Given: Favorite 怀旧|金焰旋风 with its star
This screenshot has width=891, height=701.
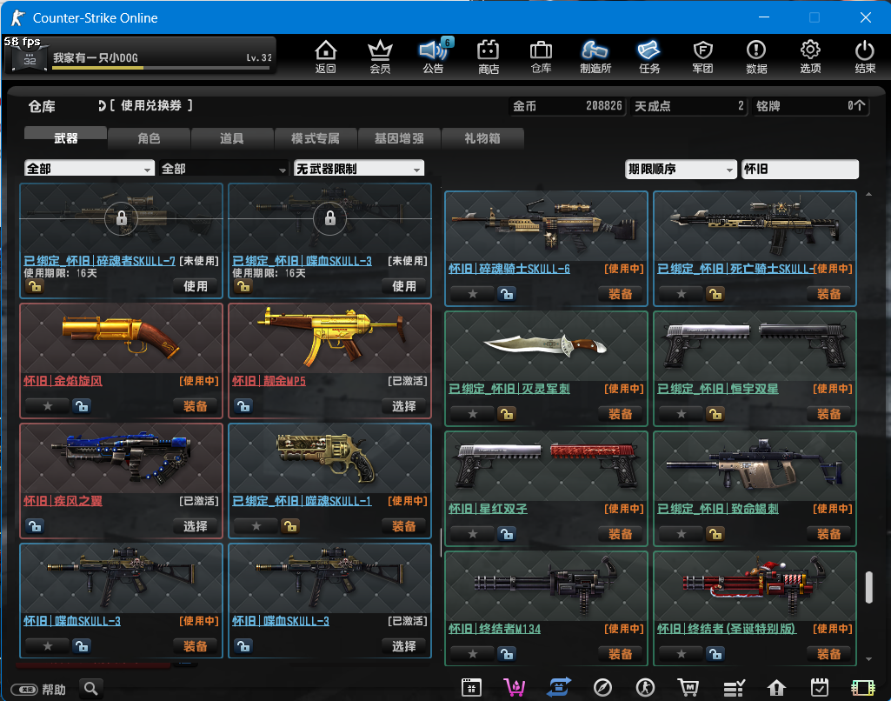Looking at the screenshot, I should click(x=48, y=406).
